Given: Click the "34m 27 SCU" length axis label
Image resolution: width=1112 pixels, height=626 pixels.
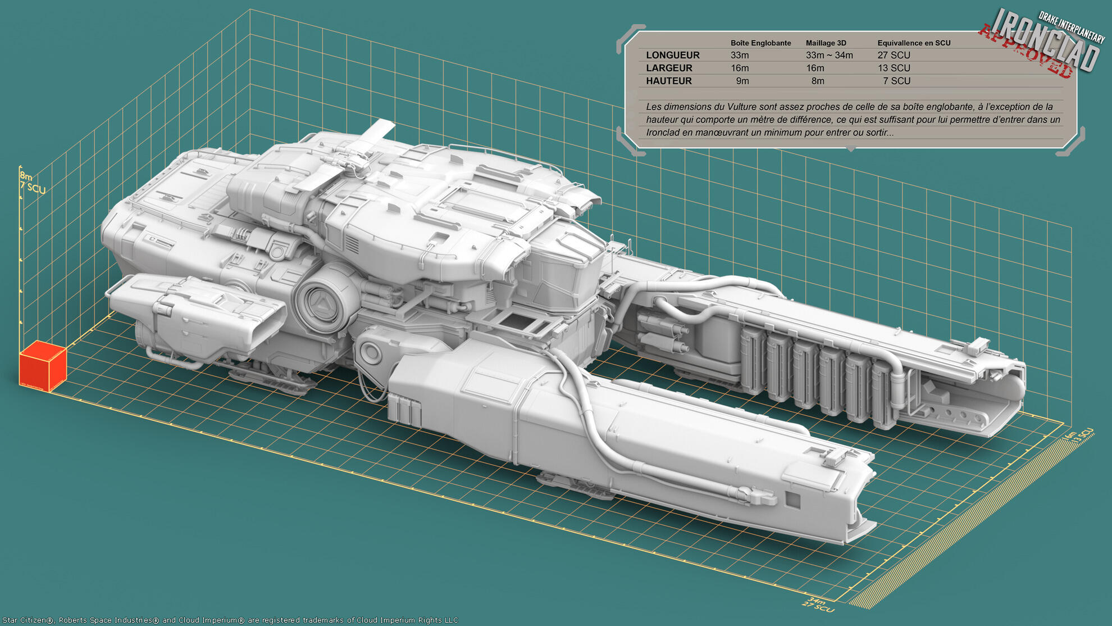Looking at the screenshot, I should click(x=819, y=605).
